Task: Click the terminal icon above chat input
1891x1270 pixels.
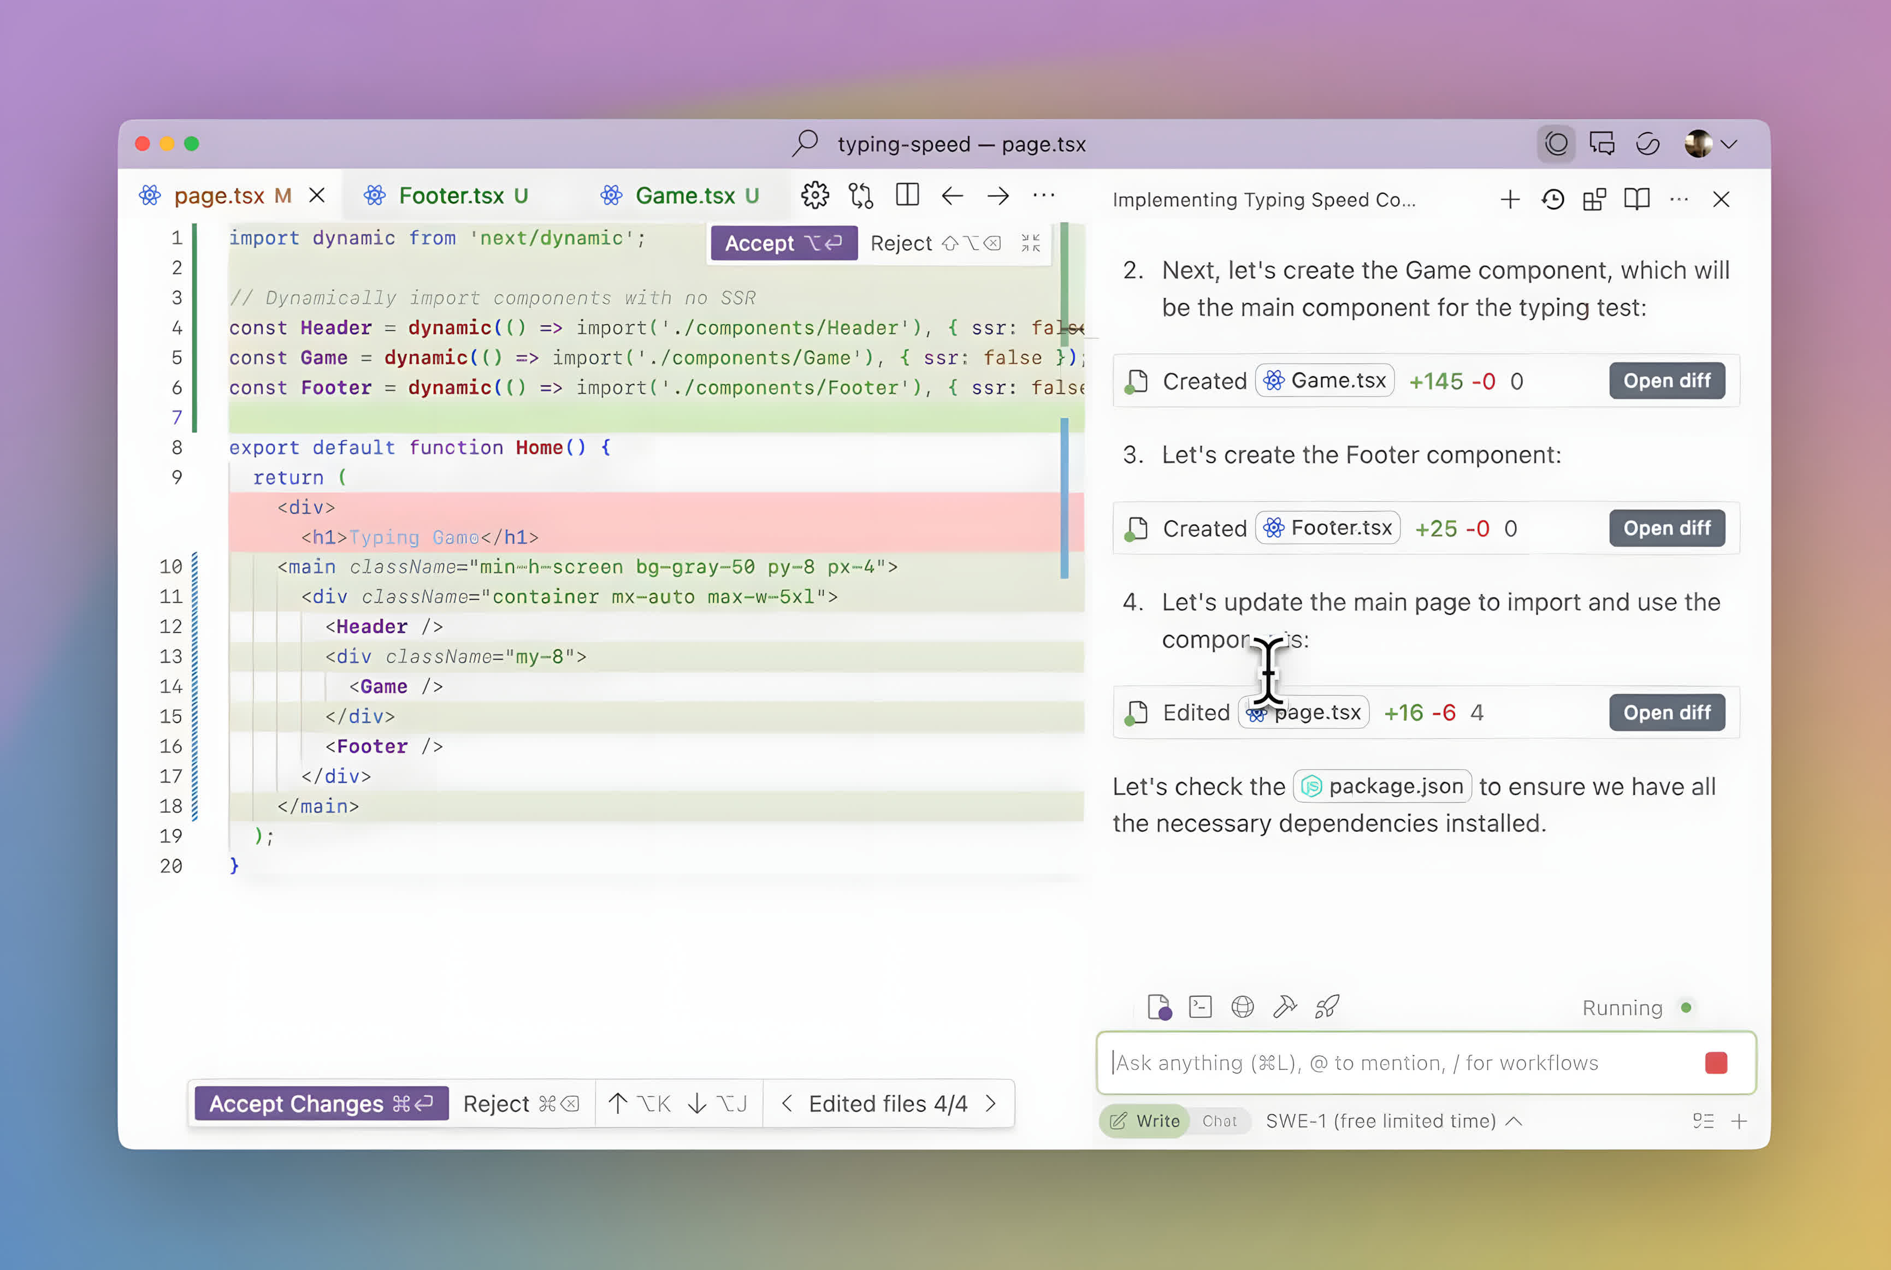Action: tap(1200, 1007)
